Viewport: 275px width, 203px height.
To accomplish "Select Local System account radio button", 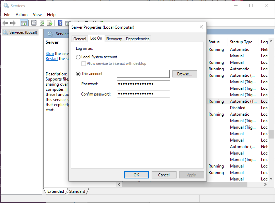I will (x=78, y=57).
